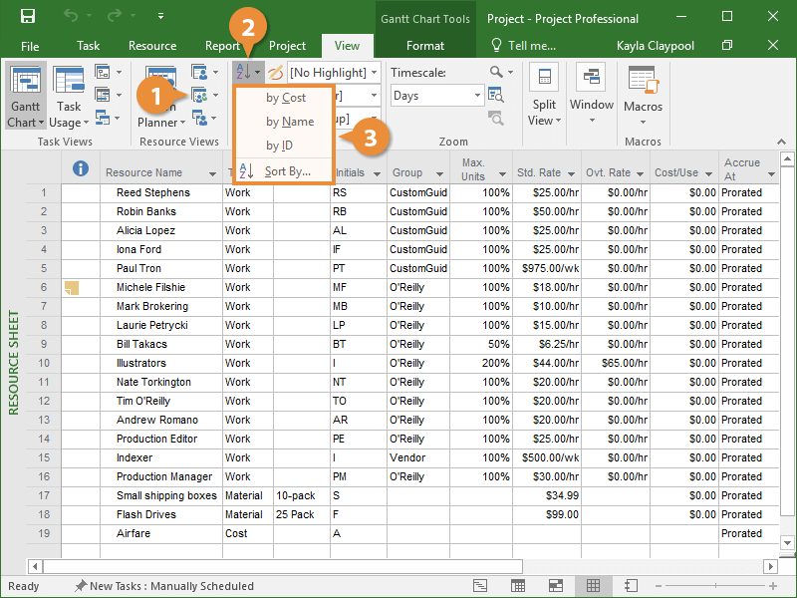The width and height of the screenshot is (797, 598).
Task: Choose sort by Name option
Action: pyautogui.click(x=290, y=122)
